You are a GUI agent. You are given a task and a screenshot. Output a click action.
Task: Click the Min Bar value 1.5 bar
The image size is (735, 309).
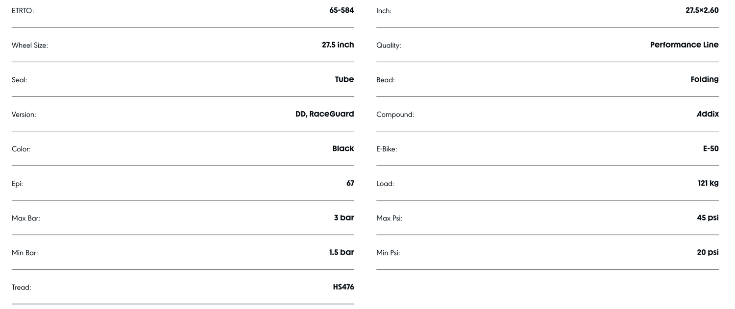(x=341, y=252)
